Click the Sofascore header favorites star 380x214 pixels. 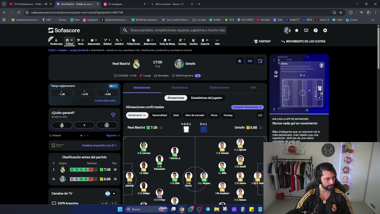click(x=297, y=30)
